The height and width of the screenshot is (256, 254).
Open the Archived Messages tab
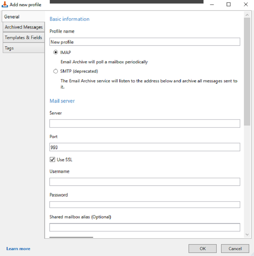coord(24,27)
